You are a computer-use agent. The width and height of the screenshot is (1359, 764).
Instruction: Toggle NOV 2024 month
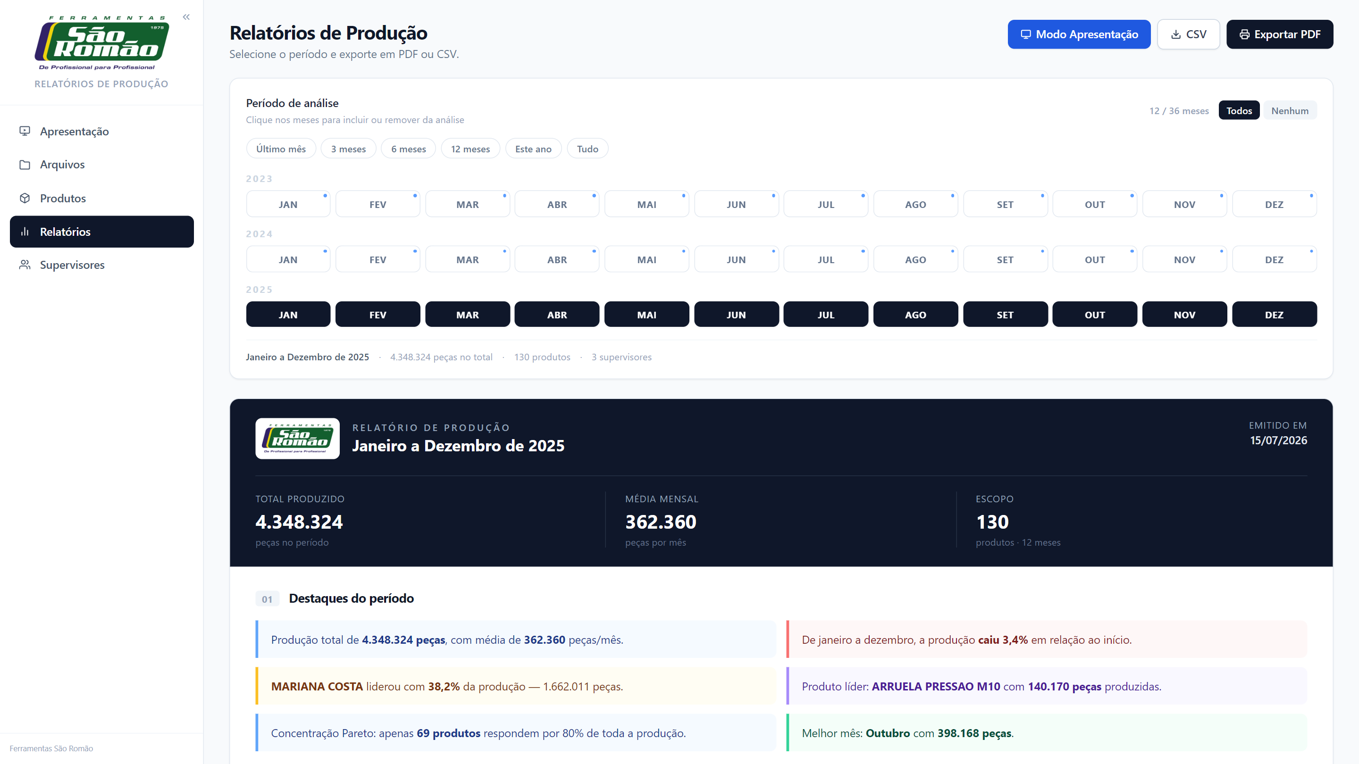1184,259
